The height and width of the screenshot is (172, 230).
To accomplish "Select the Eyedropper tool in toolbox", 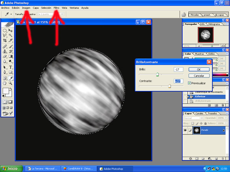I will pos(10,78).
